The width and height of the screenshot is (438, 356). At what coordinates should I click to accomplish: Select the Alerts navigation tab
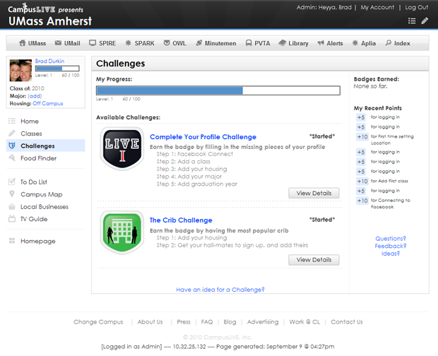click(x=330, y=43)
